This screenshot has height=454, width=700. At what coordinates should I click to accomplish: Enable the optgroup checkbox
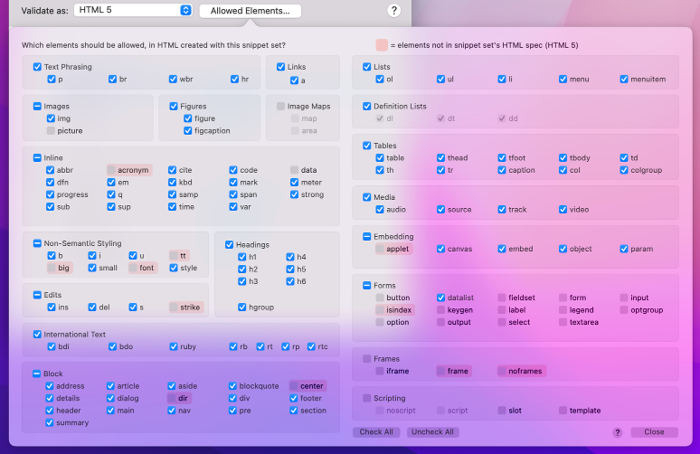[x=624, y=310]
